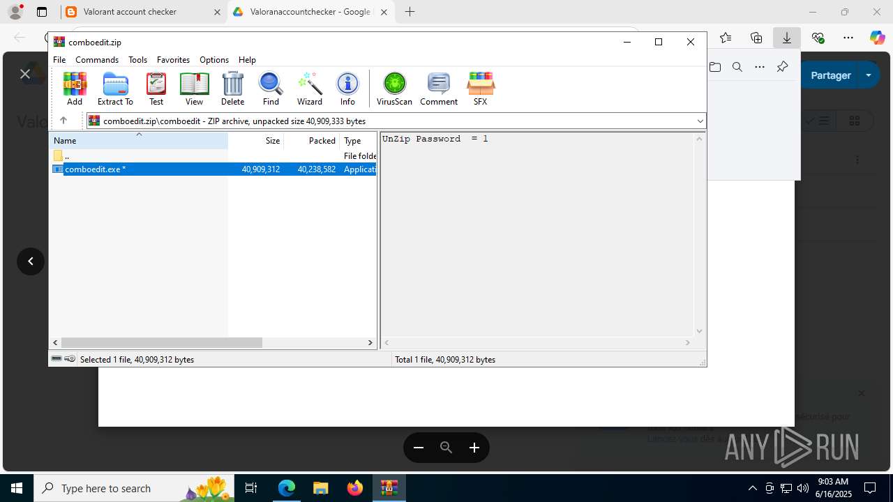This screenshot has width=893, height=502.
Task: Open File Explorer from the taskbar
Action: point(320,488)
